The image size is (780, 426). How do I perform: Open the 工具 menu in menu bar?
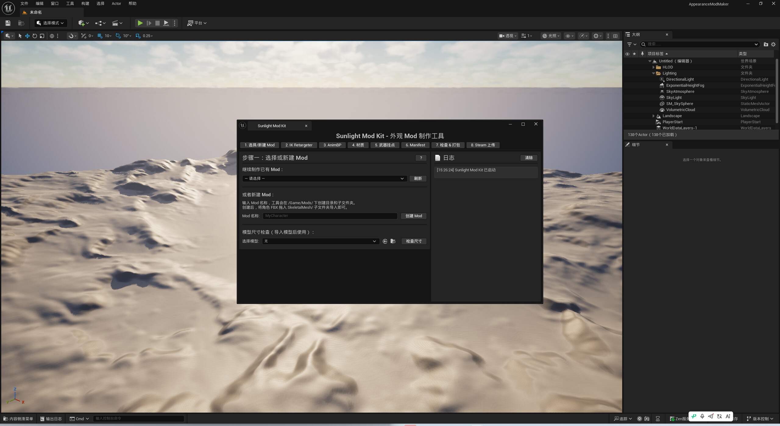tap(70, 4)
